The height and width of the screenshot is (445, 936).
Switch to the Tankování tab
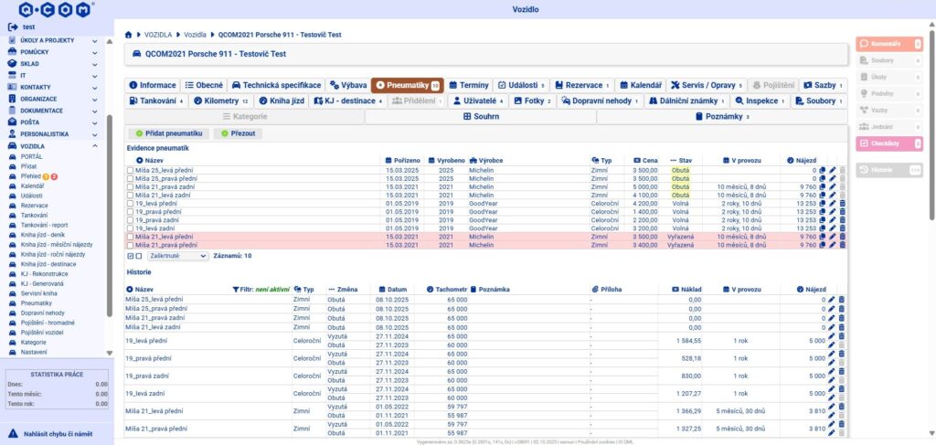[155, 101]
